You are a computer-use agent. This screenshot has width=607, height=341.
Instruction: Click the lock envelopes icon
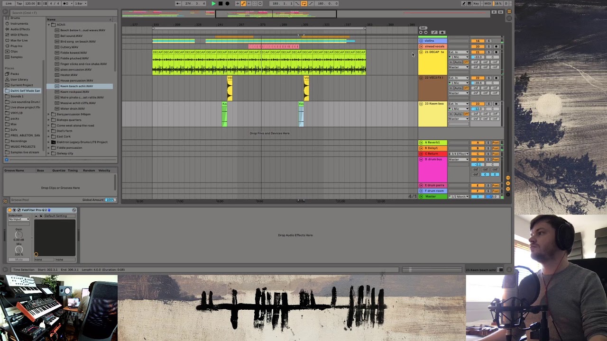pos(442,32)
